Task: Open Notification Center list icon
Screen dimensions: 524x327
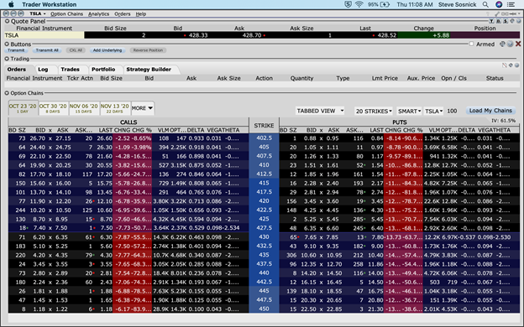Action: (511, 4)
